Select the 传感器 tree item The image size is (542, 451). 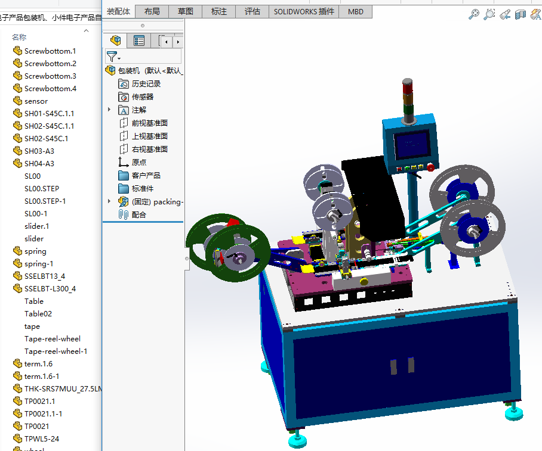point(136,97)
